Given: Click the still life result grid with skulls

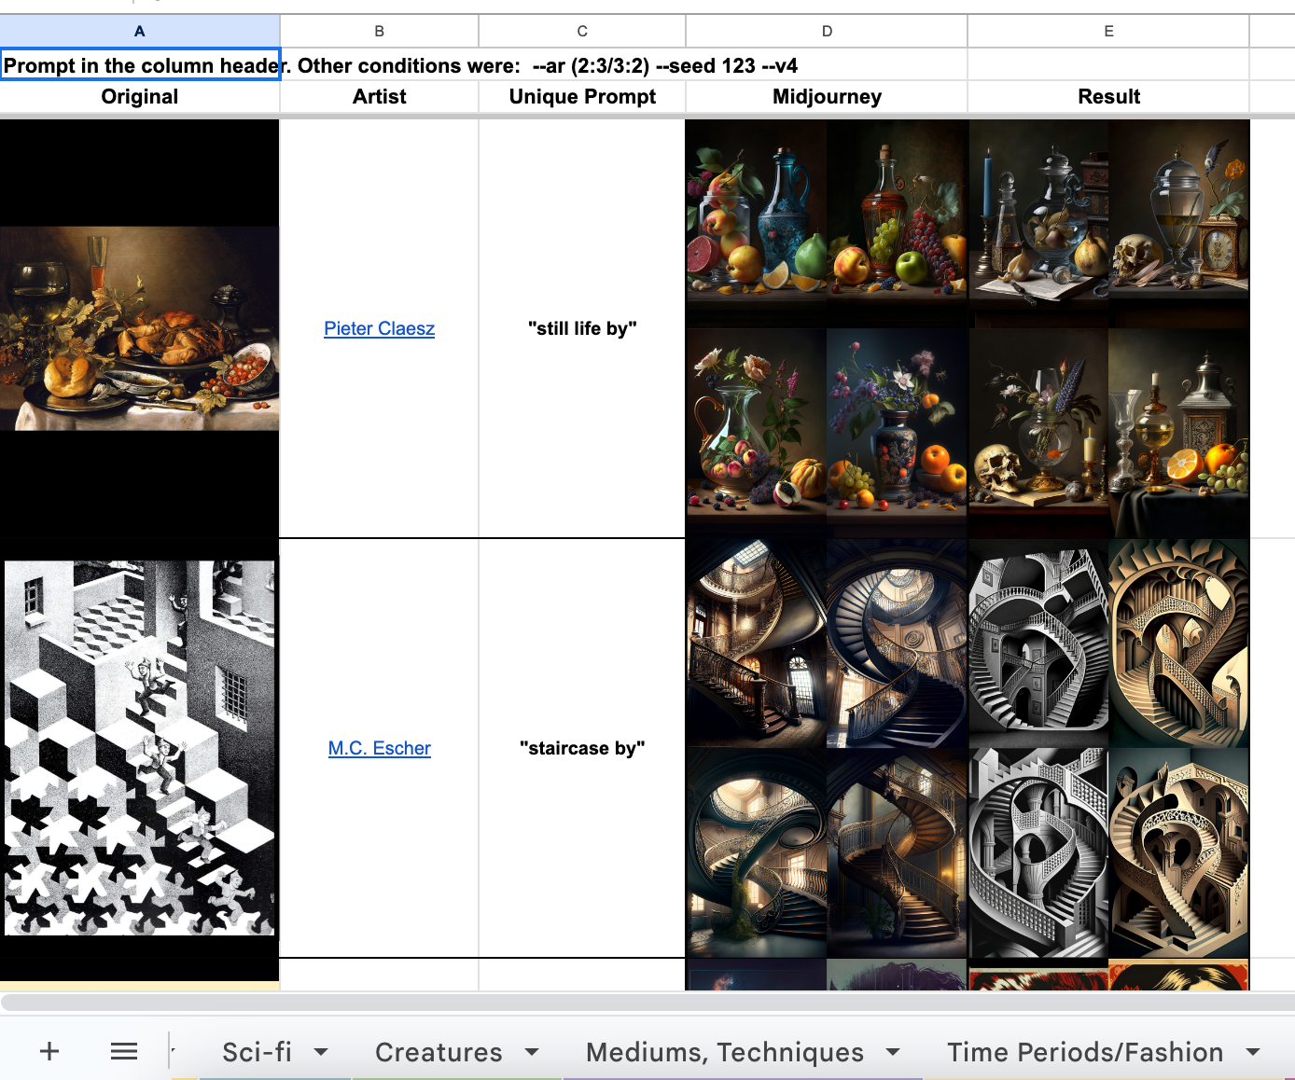Looking at the screenshot, I should [1108, 328].
